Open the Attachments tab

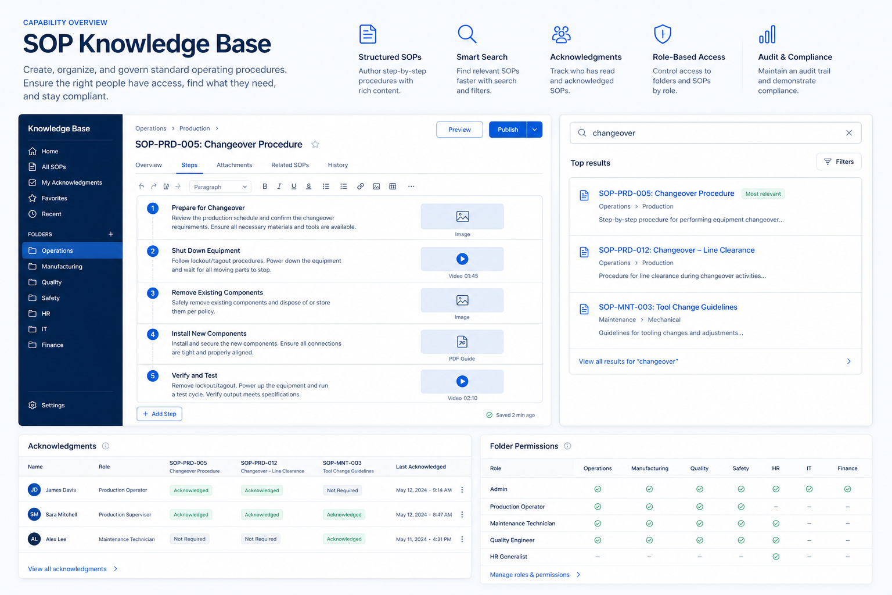click(234, 165)
